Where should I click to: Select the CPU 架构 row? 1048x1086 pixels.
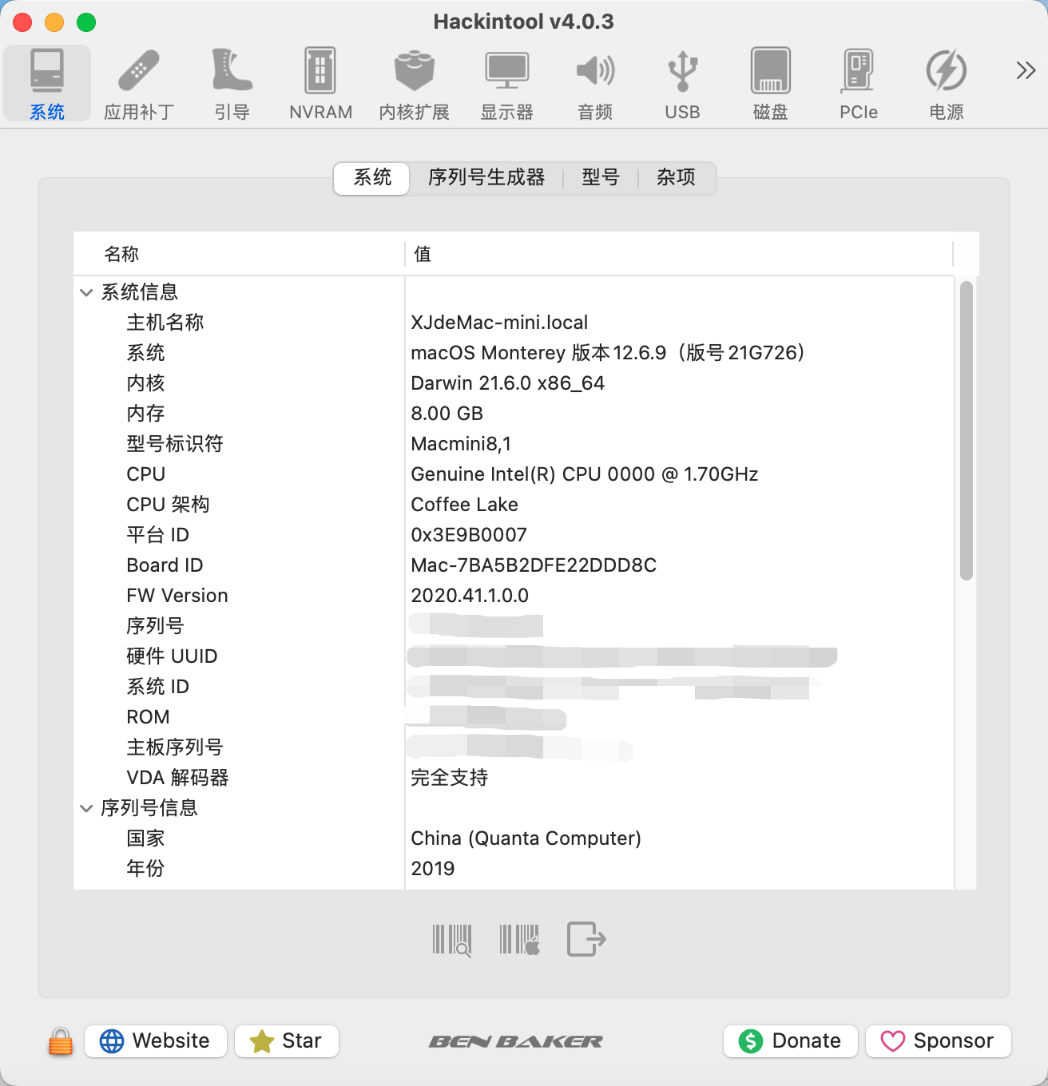point(514,505)
